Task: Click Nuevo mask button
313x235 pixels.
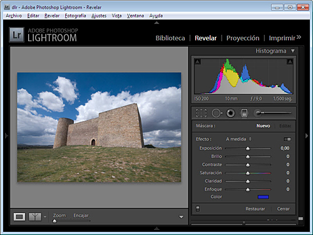Action: [x=263, y=126]
